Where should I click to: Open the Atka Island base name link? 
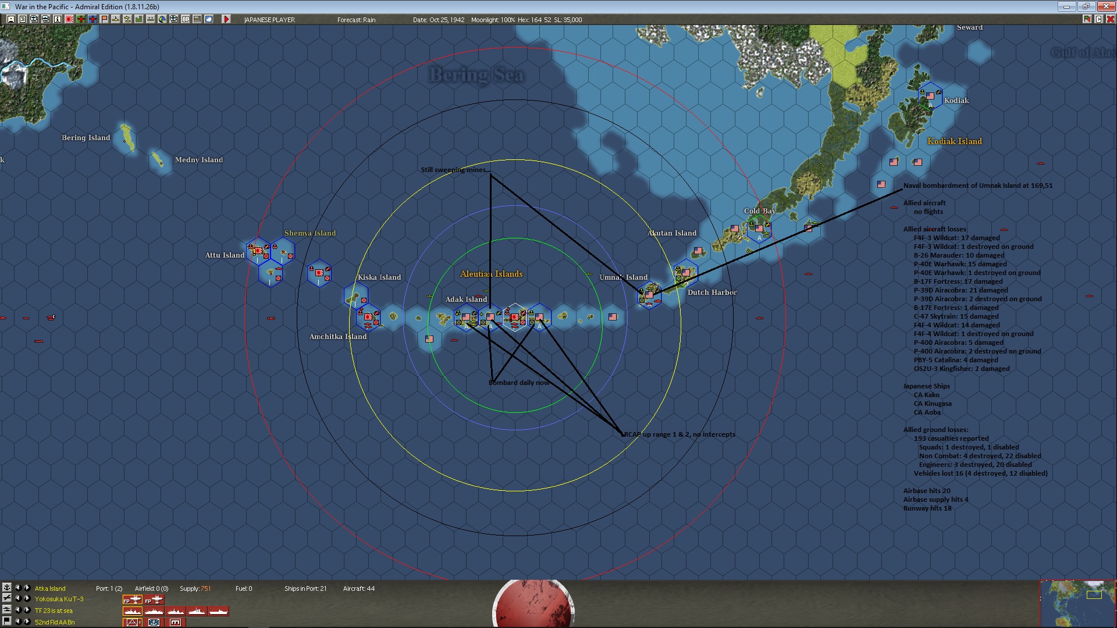tap(50, 588)
